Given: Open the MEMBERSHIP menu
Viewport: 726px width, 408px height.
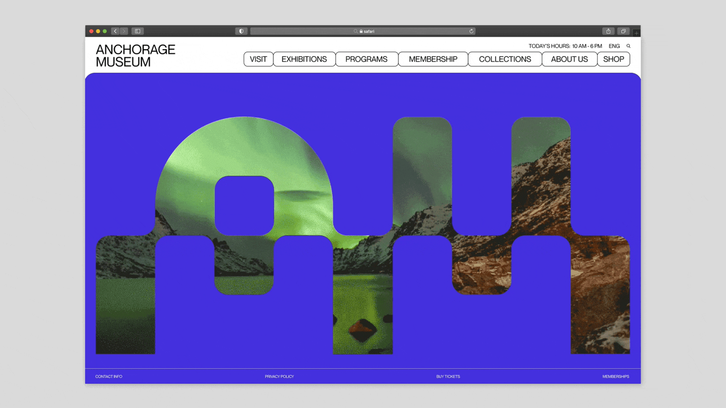Looking at the screenshot, I should pyautogui.click(x=433, y=59).
